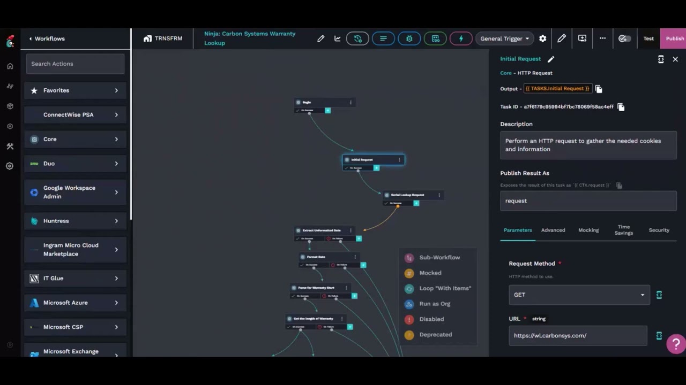Open the debug bug pill icon
Viewport: 686px width, 385px height.
[x=409, y=38]
